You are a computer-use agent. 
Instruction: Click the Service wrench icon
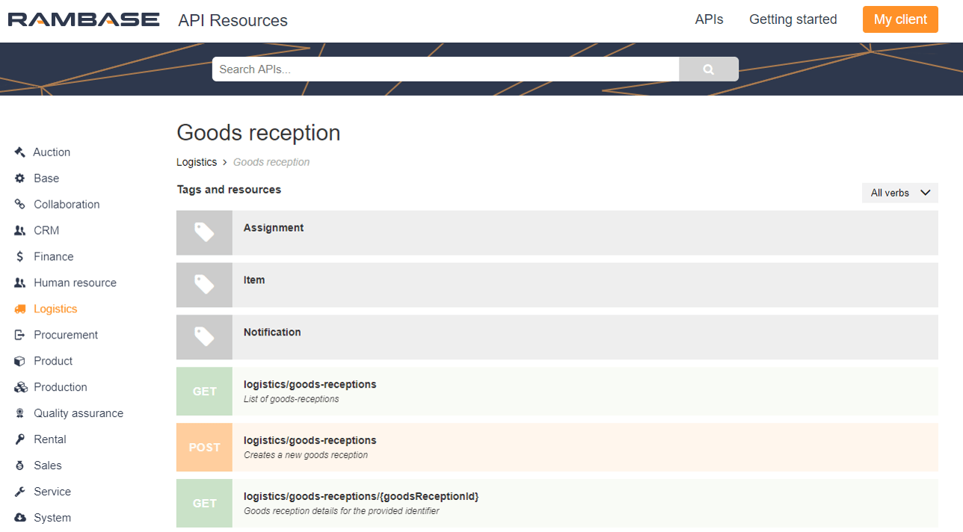pos(20,492)
